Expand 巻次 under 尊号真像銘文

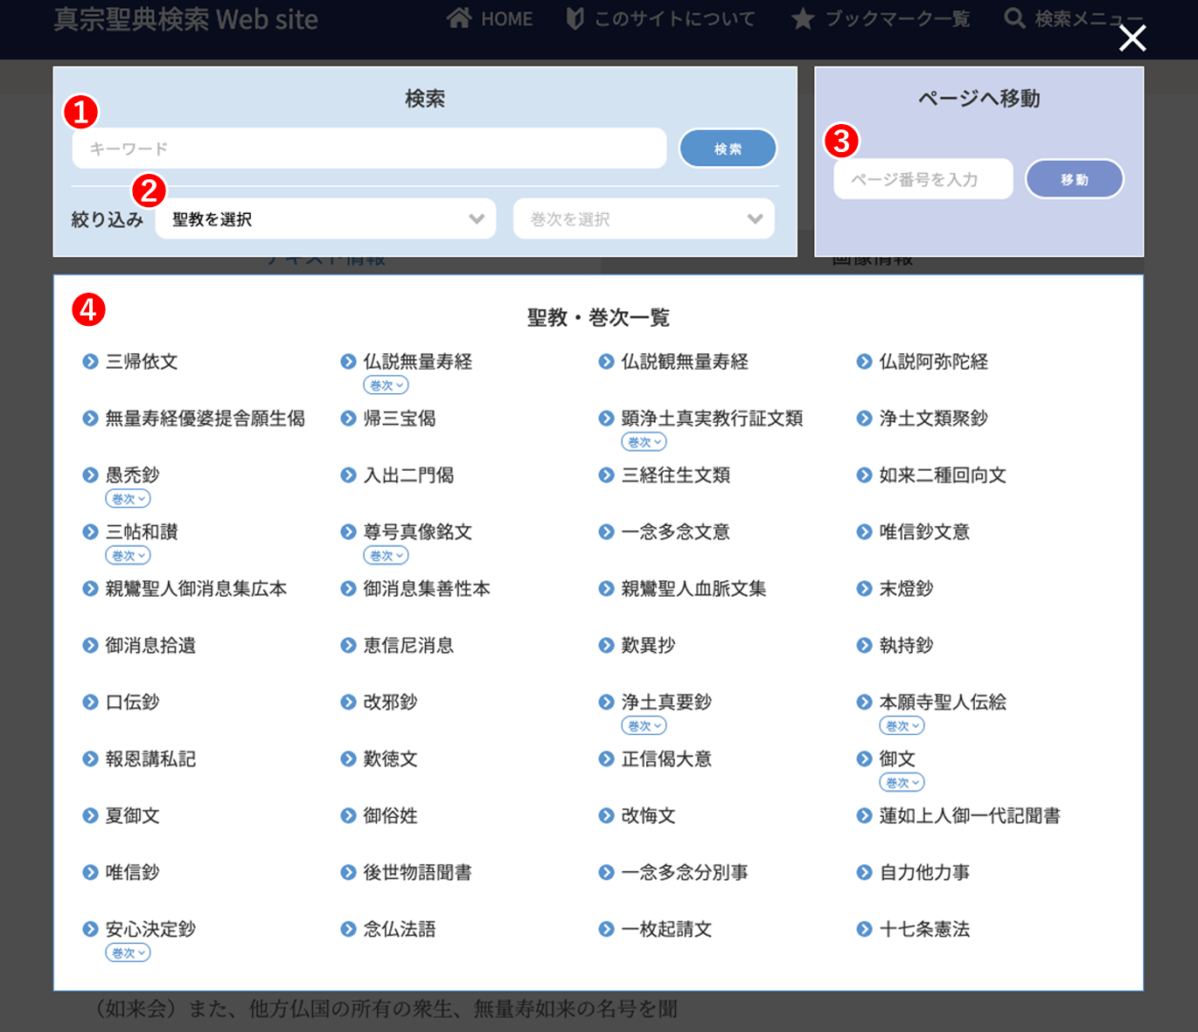click(386, 556)
